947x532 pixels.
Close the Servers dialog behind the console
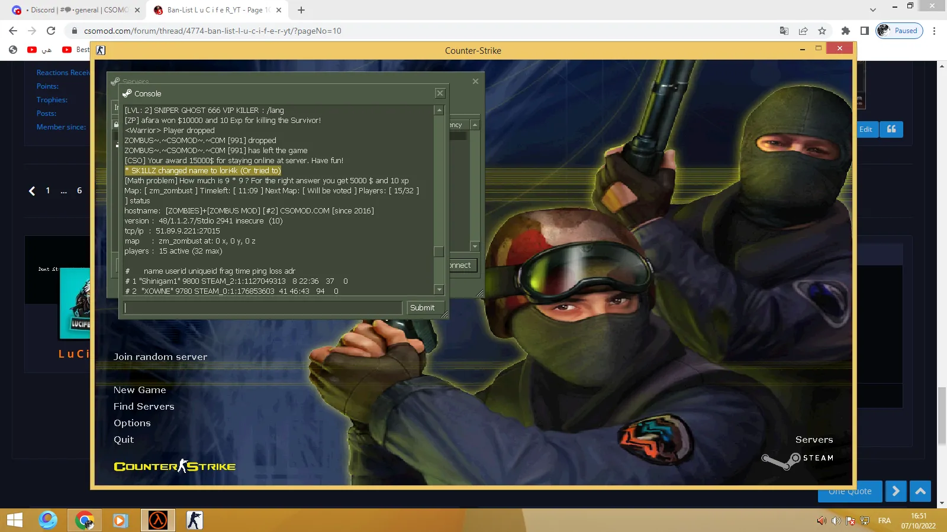point(475,81)
